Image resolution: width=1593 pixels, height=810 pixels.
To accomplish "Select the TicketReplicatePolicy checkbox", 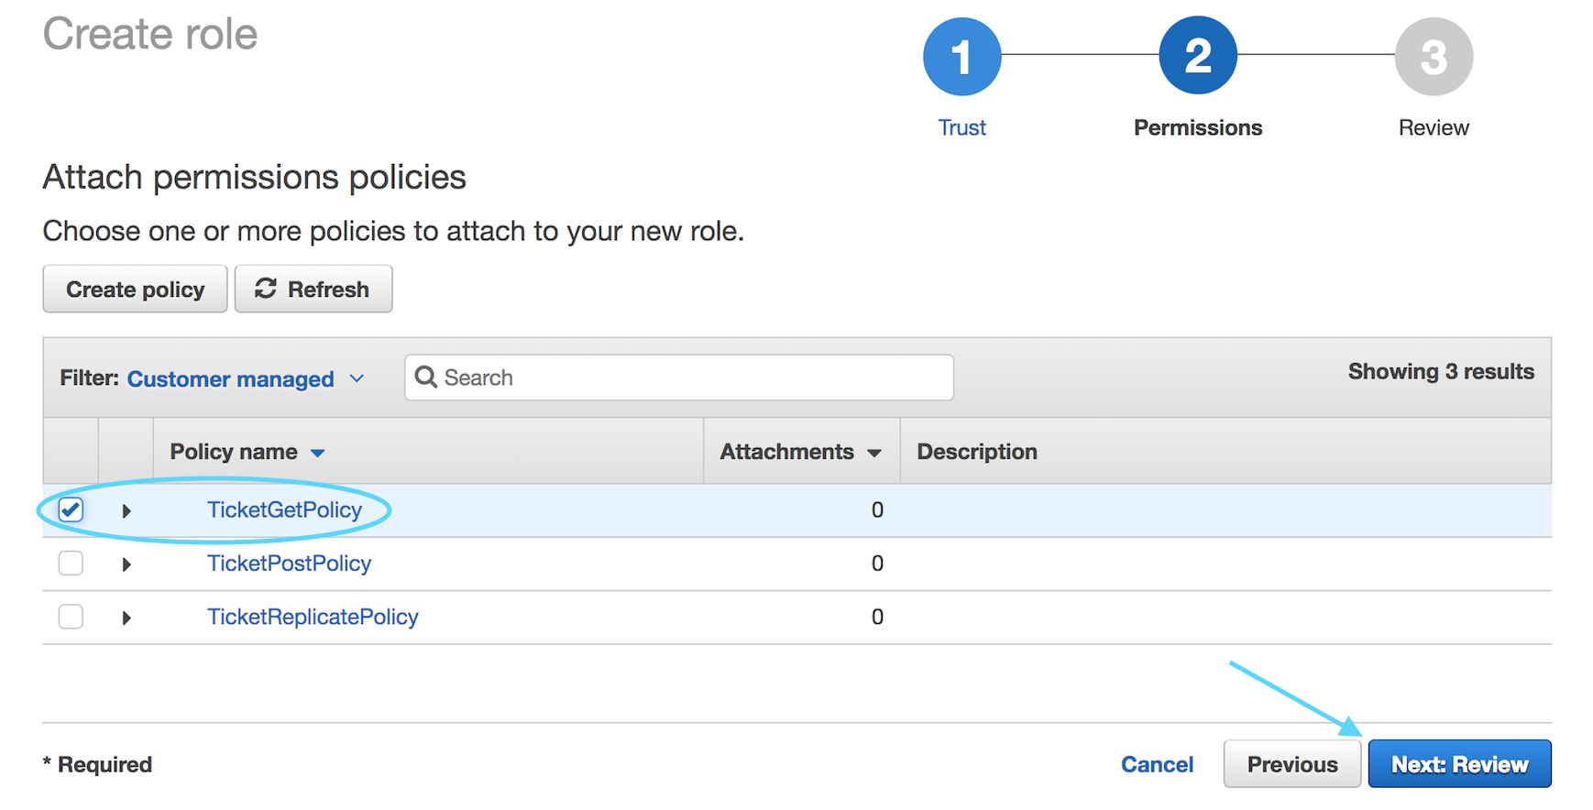I will coord(71,617).
